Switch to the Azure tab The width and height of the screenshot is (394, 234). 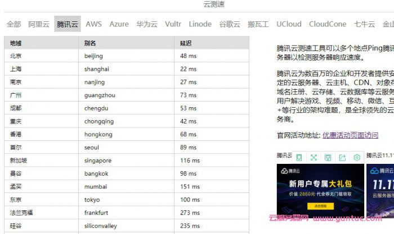coord(119,24)
